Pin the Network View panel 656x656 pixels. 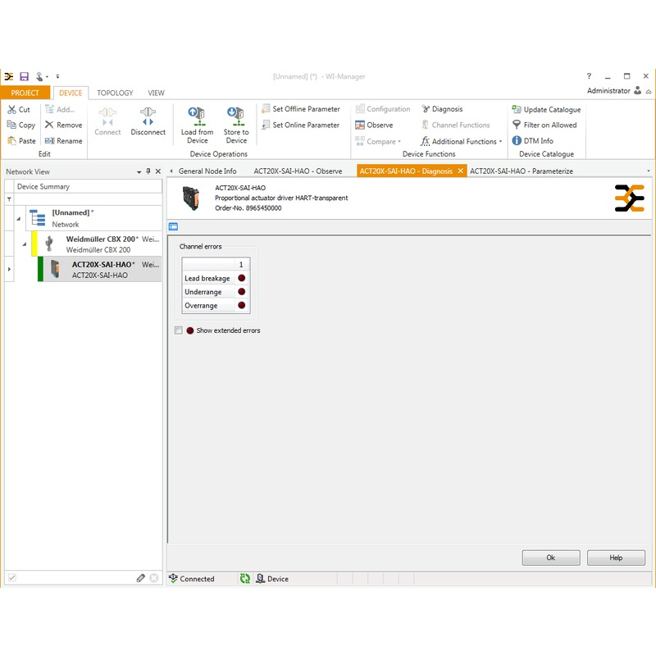(x=148, y=171)
